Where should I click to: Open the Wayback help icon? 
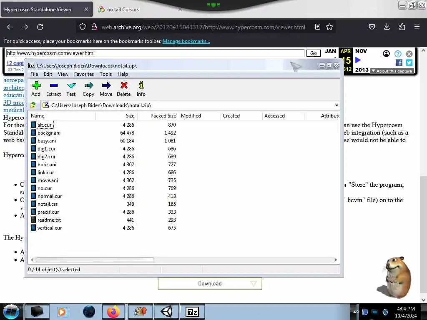click(398, 54)
